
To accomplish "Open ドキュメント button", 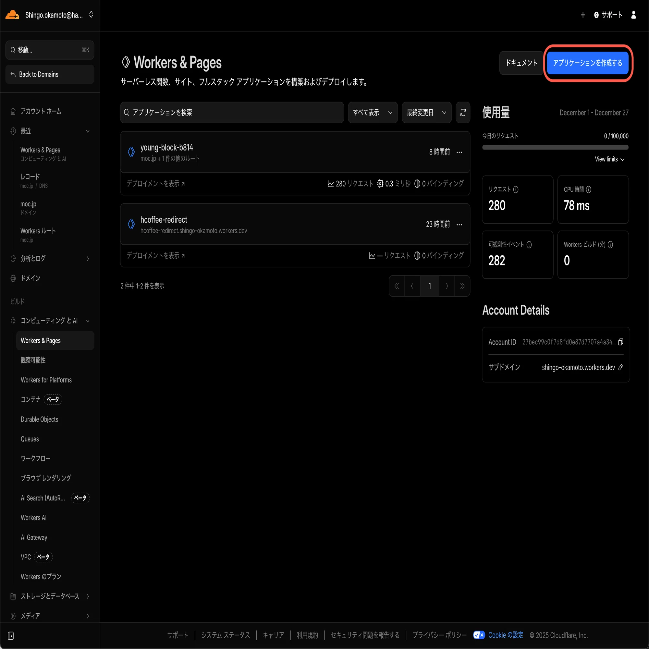I will coord(521,63).
